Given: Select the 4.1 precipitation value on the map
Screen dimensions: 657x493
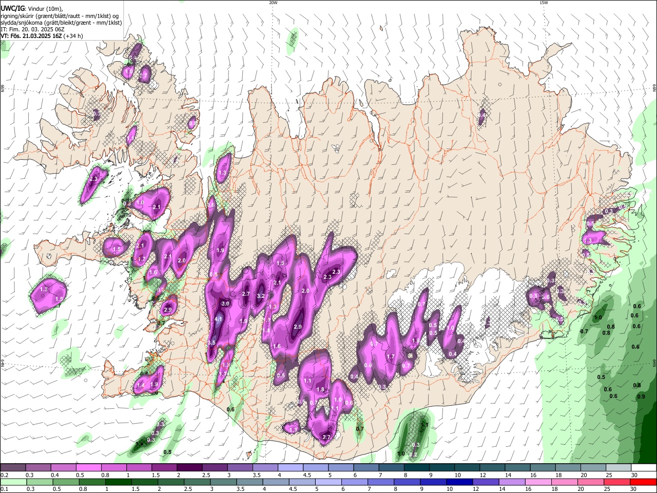Looking at the screenshot, I should (218, 319).
